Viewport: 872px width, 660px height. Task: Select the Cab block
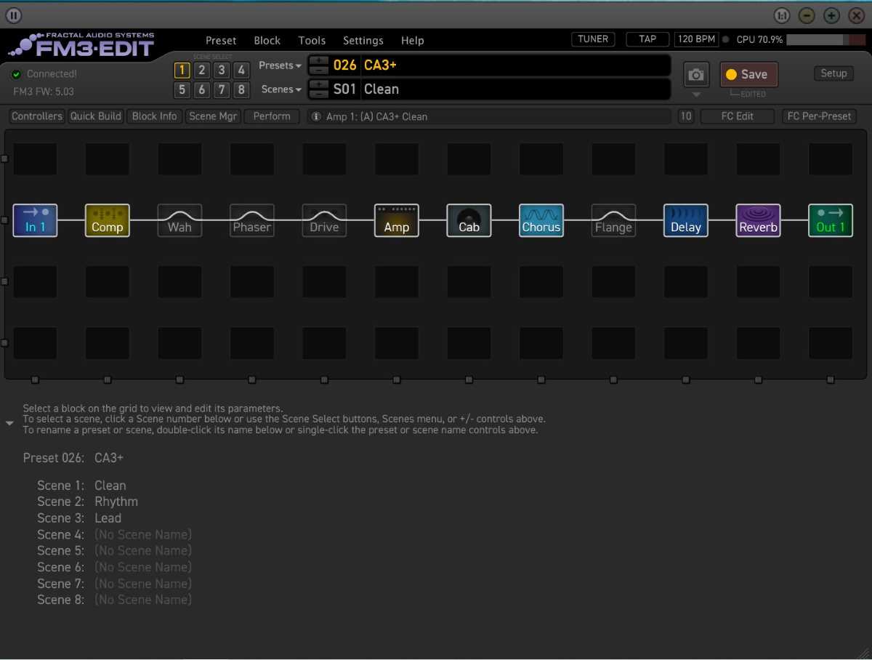pos(469,220)
